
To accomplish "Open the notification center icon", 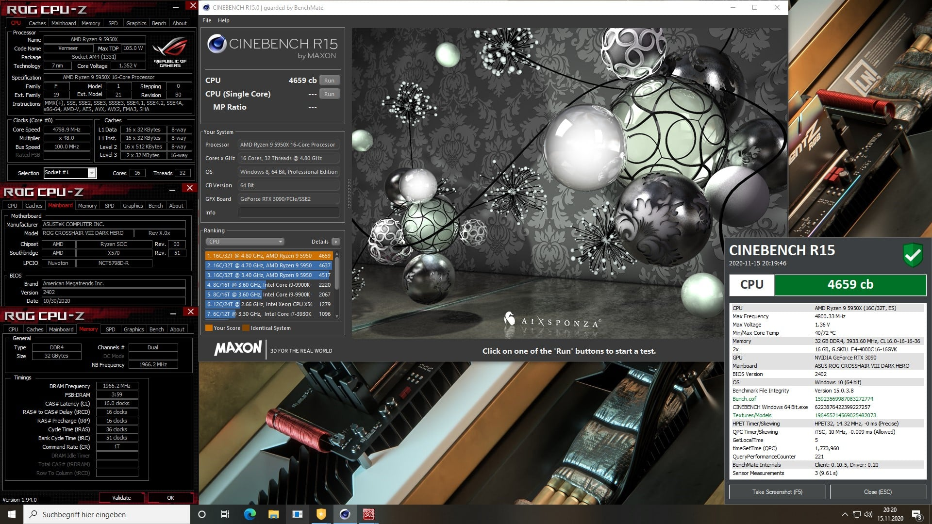I will pos(916,514).
